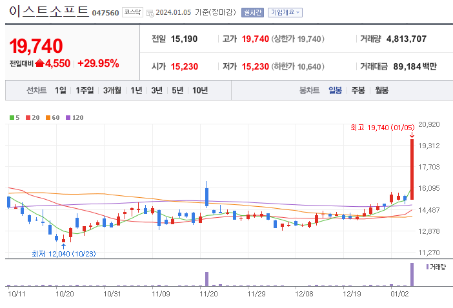The height and width of the screenshot is (308, 453).
Task: Select the 10년 line chart period
Action: point(200,91)
